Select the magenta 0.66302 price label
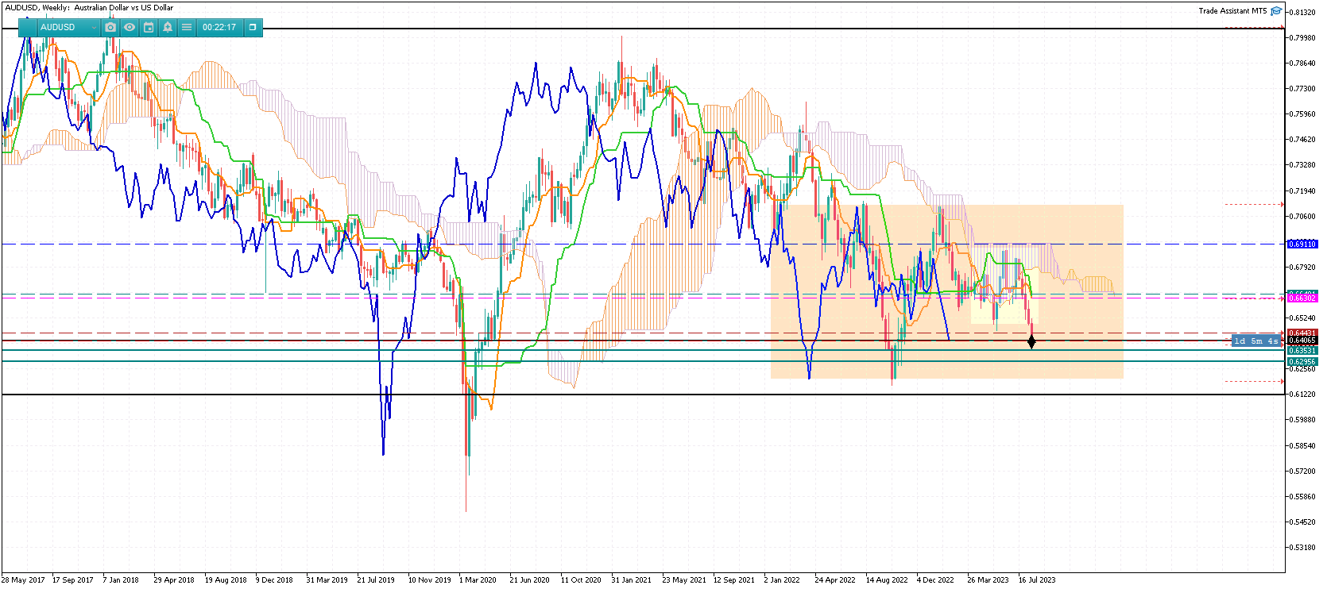The height and width of the screenshot is (589, 1327). point(1302,298)
